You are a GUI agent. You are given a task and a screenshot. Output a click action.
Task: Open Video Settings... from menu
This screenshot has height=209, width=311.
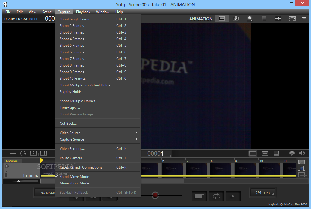(x=97, y=149)
